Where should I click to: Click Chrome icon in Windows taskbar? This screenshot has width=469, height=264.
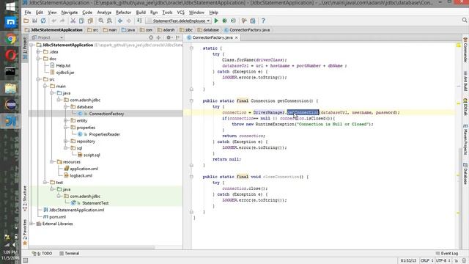coord(10,39)
